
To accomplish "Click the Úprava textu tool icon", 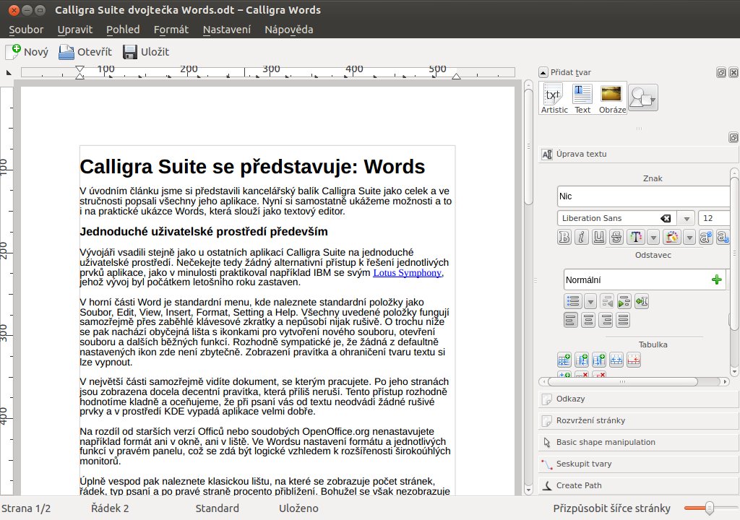I will point(547,155).
